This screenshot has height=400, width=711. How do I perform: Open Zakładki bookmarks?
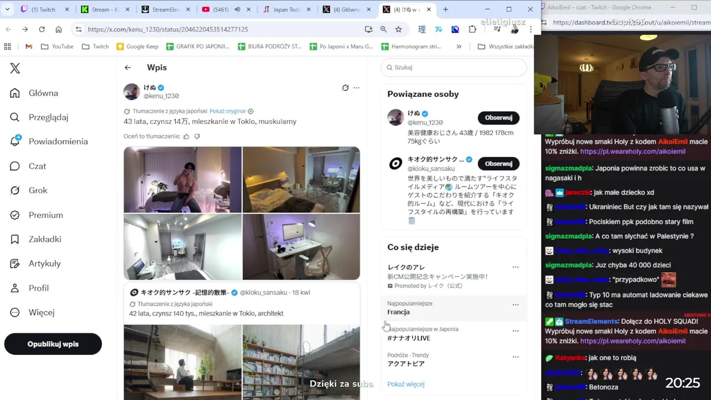pyautogui.click(x=36, y=239)
